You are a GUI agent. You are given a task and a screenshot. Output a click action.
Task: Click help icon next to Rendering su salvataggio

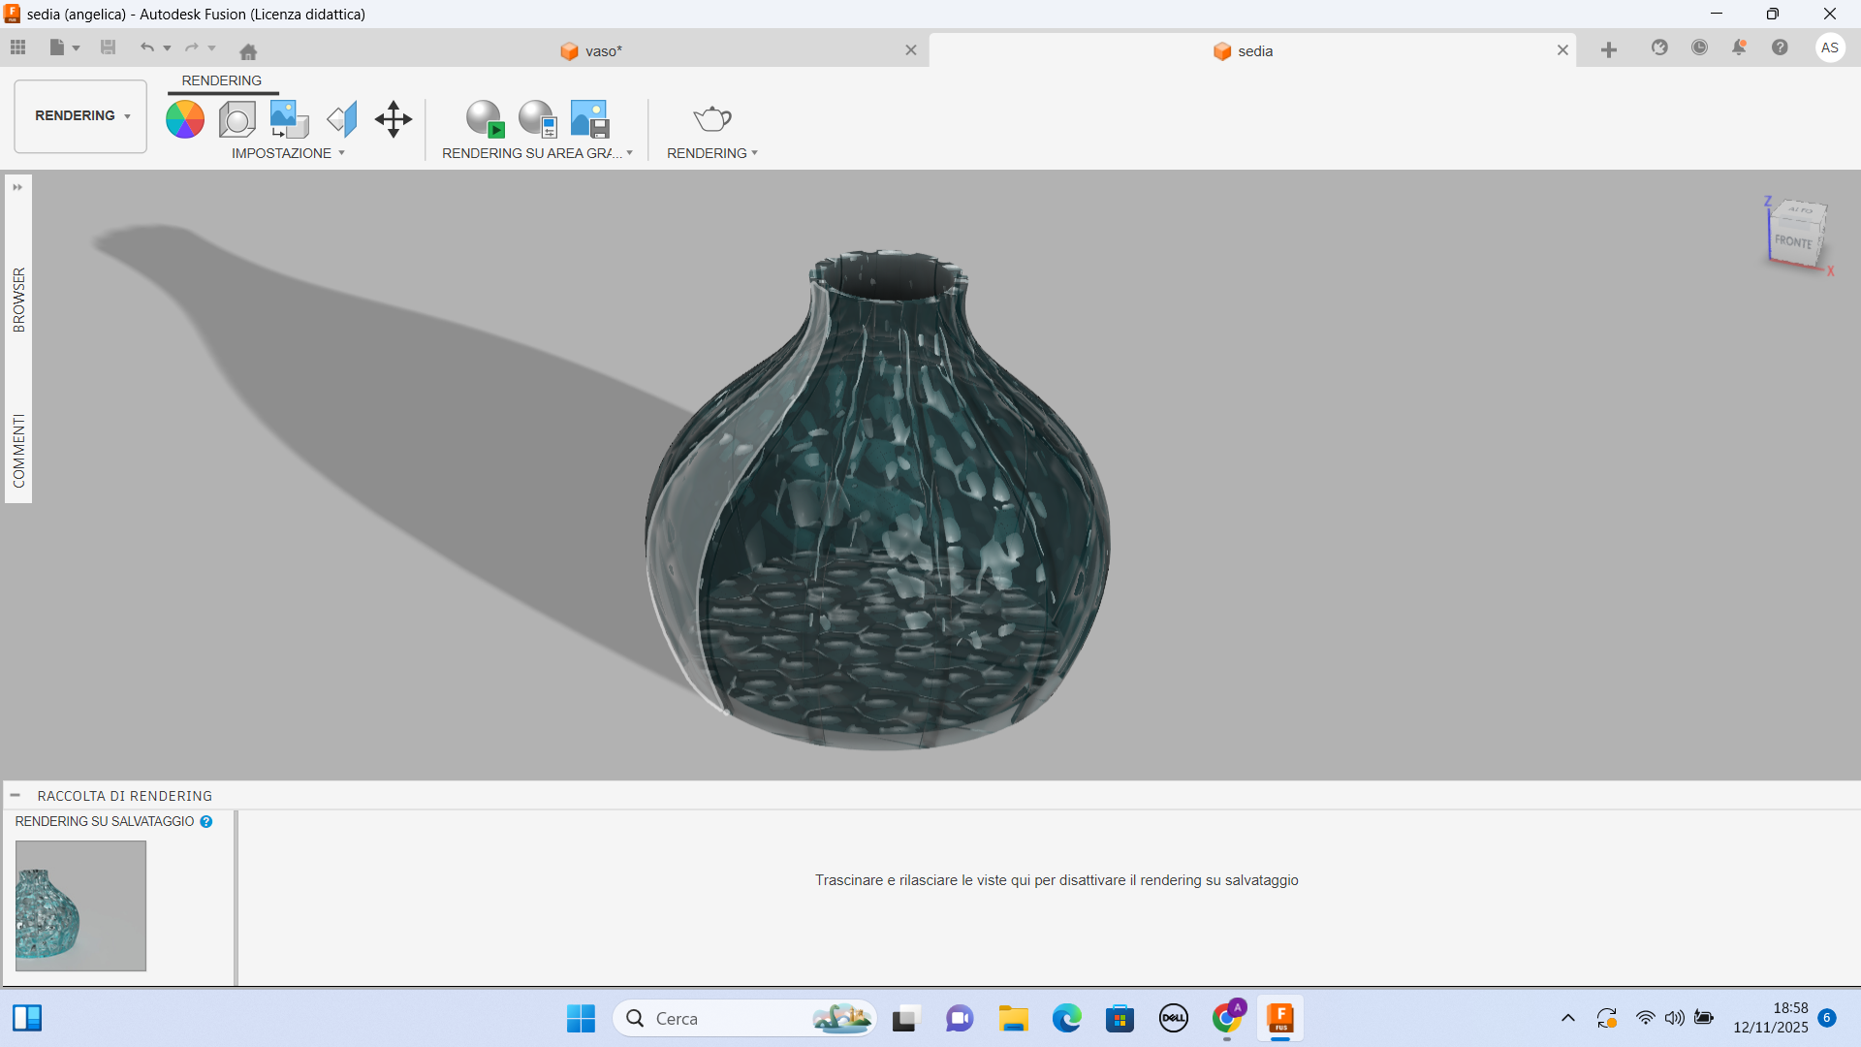tap(206, 821)
